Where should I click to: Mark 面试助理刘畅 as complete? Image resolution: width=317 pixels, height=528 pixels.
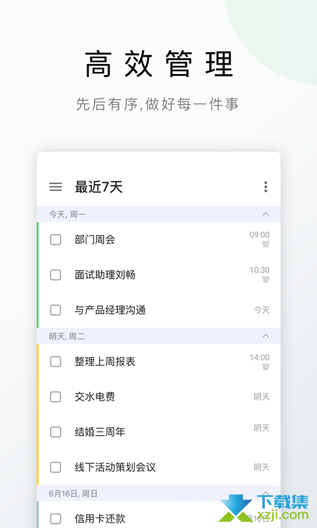click(55, 275)
